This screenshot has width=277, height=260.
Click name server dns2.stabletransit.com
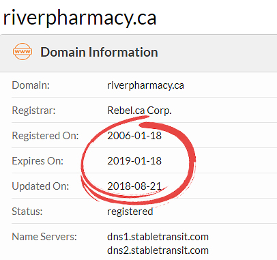pyautogui.click(x=158, y=250)
